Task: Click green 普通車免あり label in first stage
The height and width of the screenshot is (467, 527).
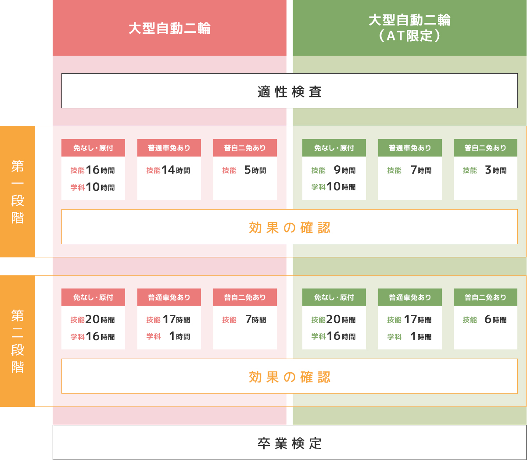Action: tap(410, 148)
